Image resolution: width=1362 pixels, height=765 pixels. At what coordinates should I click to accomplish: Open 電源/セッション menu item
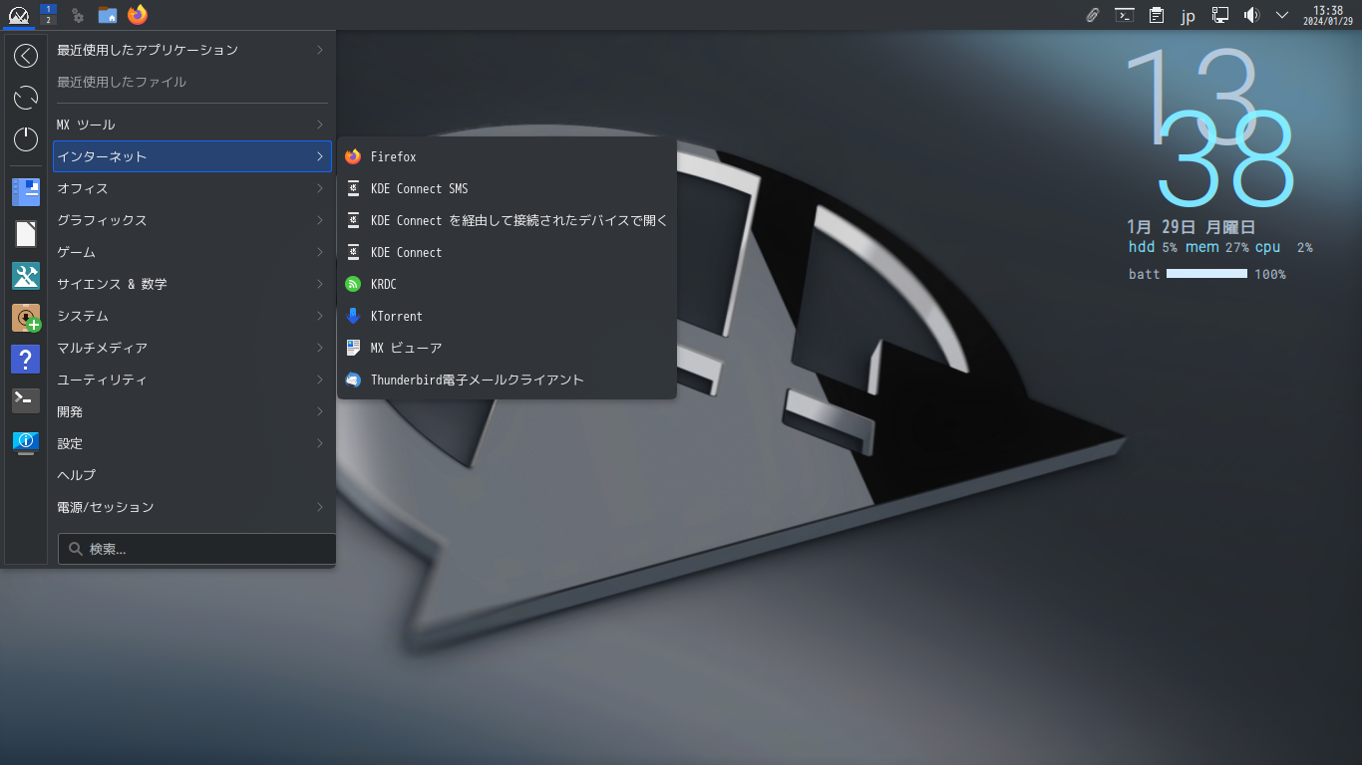coord(192,507)
